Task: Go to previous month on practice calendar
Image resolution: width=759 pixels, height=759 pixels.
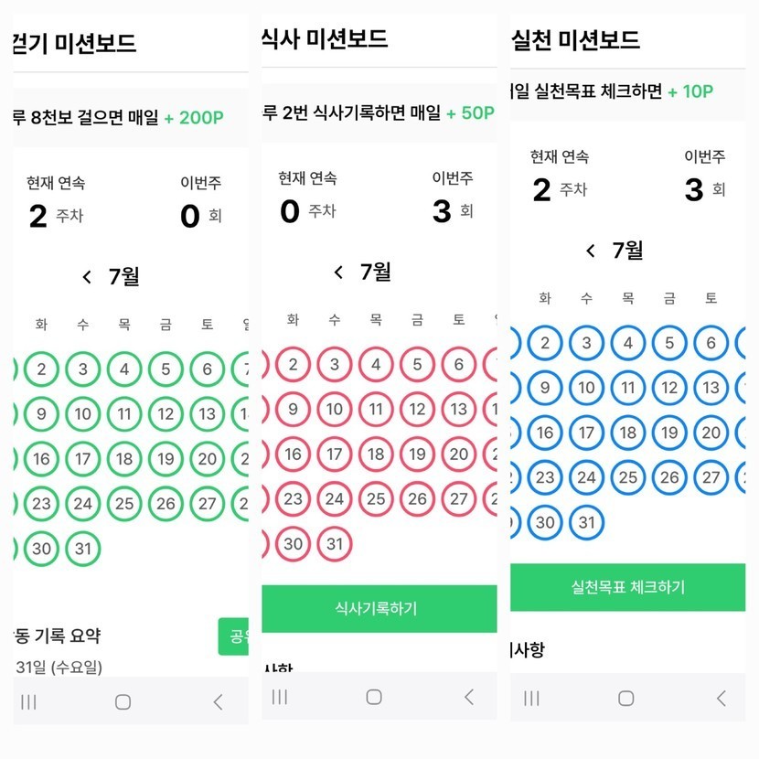Action: click(x=591, y=251)
